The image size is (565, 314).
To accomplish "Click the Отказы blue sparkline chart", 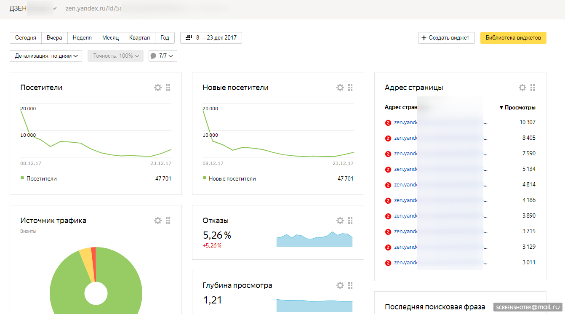I will point(314,239).
